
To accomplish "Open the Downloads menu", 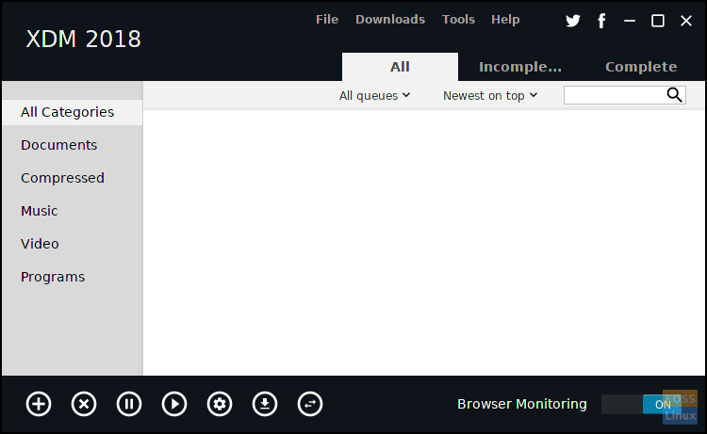I will coord(390,20).
